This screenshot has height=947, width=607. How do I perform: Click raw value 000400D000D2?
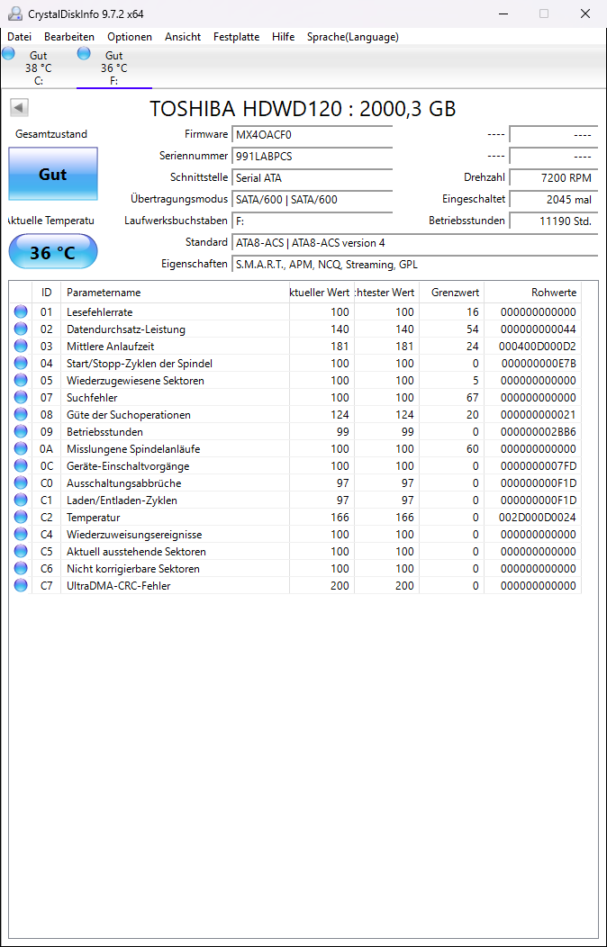(537, 346)
